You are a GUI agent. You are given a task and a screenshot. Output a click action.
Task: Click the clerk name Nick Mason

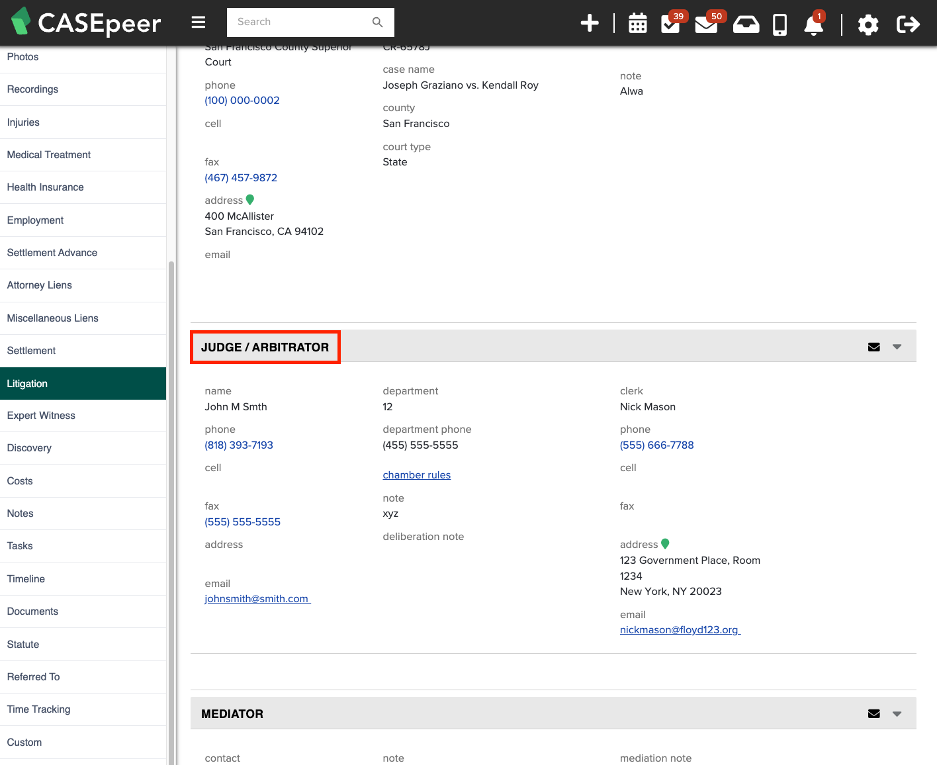(x=648, y=407)
